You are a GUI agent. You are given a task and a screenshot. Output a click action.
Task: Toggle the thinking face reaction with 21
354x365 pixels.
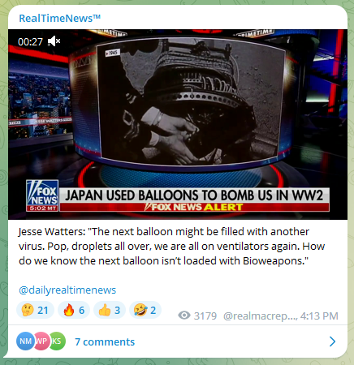click(x=36, y=310)
